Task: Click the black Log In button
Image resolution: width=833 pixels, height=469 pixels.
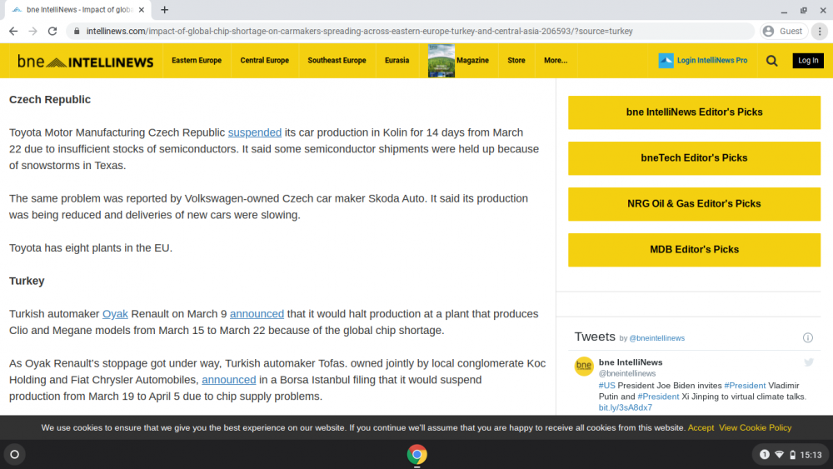Action: point(808,61)
